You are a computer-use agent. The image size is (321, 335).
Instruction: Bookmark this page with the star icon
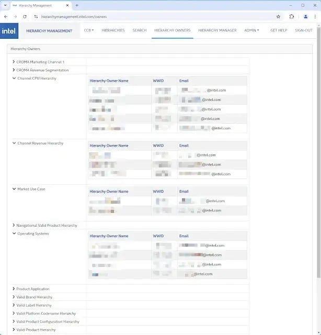click(x=278, y=17)
